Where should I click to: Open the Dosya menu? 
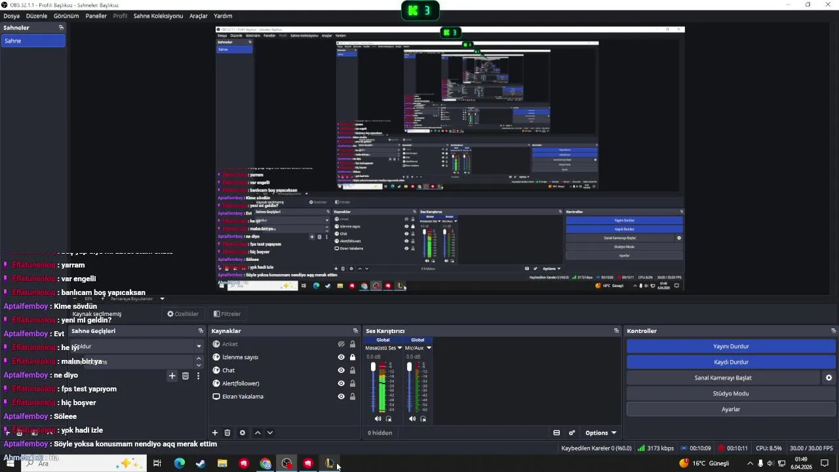pyautogui.click(x=11, y=16)
